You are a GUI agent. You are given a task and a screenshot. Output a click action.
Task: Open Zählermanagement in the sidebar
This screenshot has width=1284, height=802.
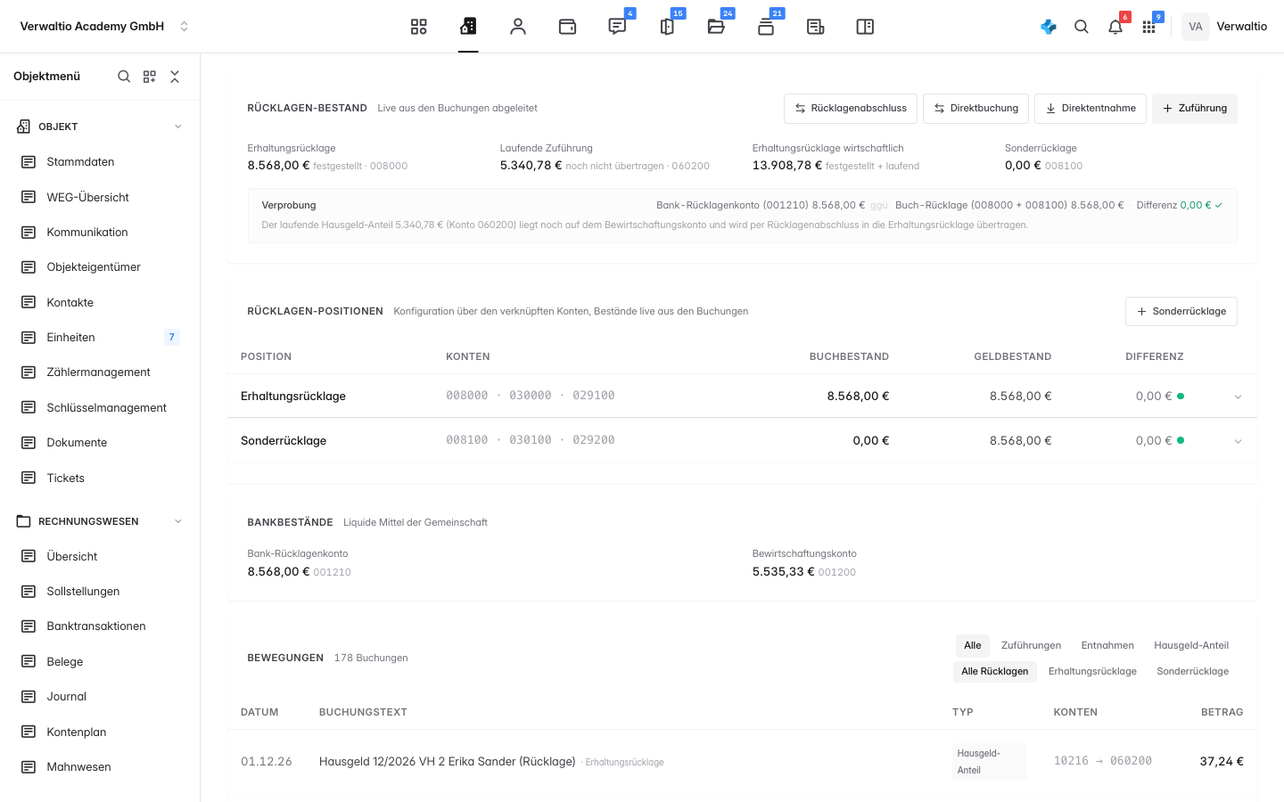click(x=100, y=372)
